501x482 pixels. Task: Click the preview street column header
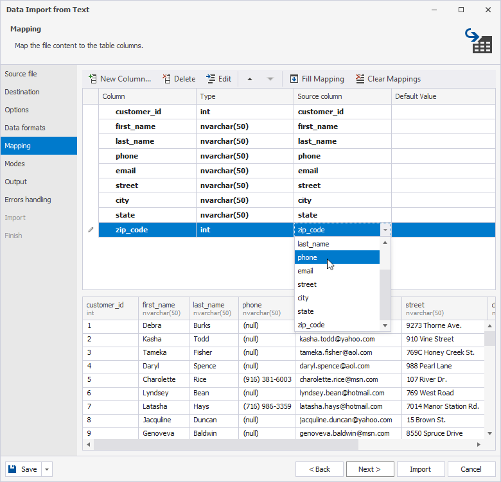point(444,309)
